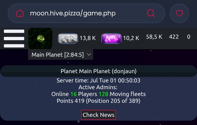This screenshot has height=125, width=197.
Task: Tap the browser home icon
Action: point(20,13)
